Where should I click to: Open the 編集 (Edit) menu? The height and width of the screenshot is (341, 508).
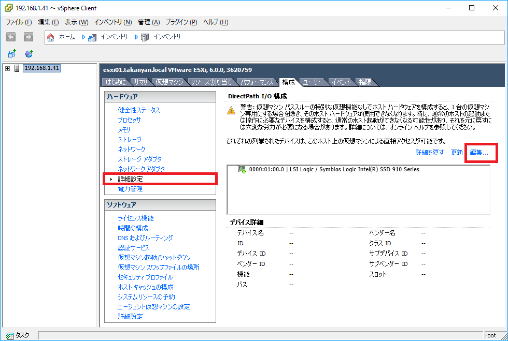tap(48, 22)
